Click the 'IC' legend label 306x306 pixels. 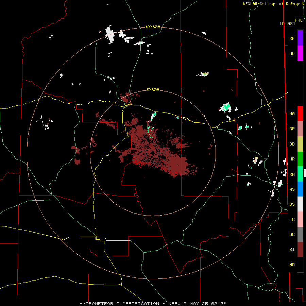(292, 220)
